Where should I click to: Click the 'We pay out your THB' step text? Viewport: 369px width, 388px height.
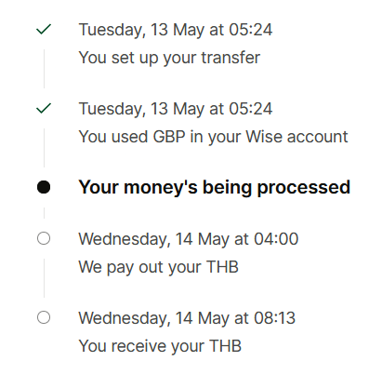(158, 267)
